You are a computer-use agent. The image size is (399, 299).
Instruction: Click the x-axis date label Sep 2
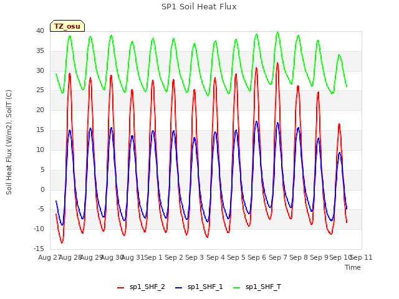174,257
